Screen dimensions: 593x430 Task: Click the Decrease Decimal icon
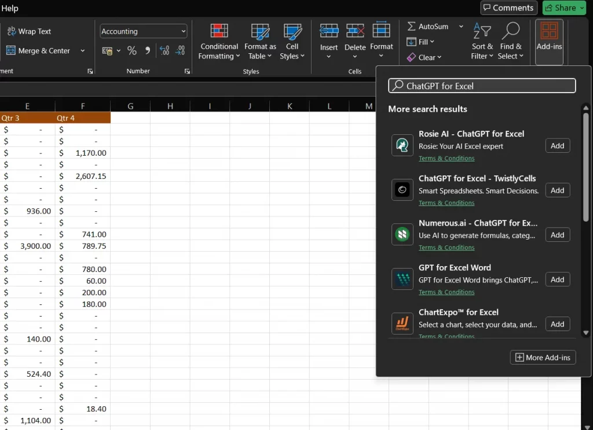[x=180, y=51]
